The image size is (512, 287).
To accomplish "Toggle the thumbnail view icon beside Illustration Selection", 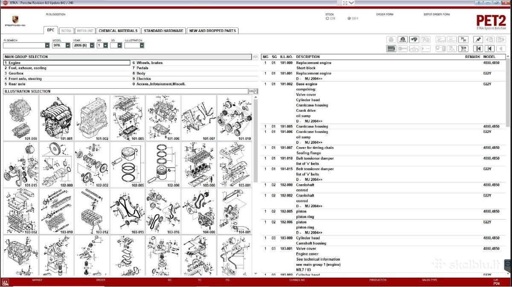I will click(x=253, y=91).
